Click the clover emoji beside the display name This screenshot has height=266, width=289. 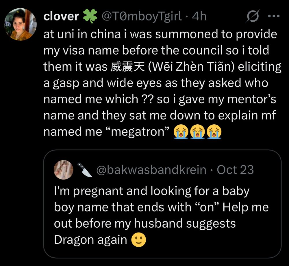(x=91, y=16)
